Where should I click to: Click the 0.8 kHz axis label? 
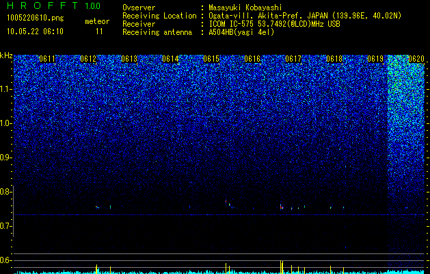[x=5, y=192]
